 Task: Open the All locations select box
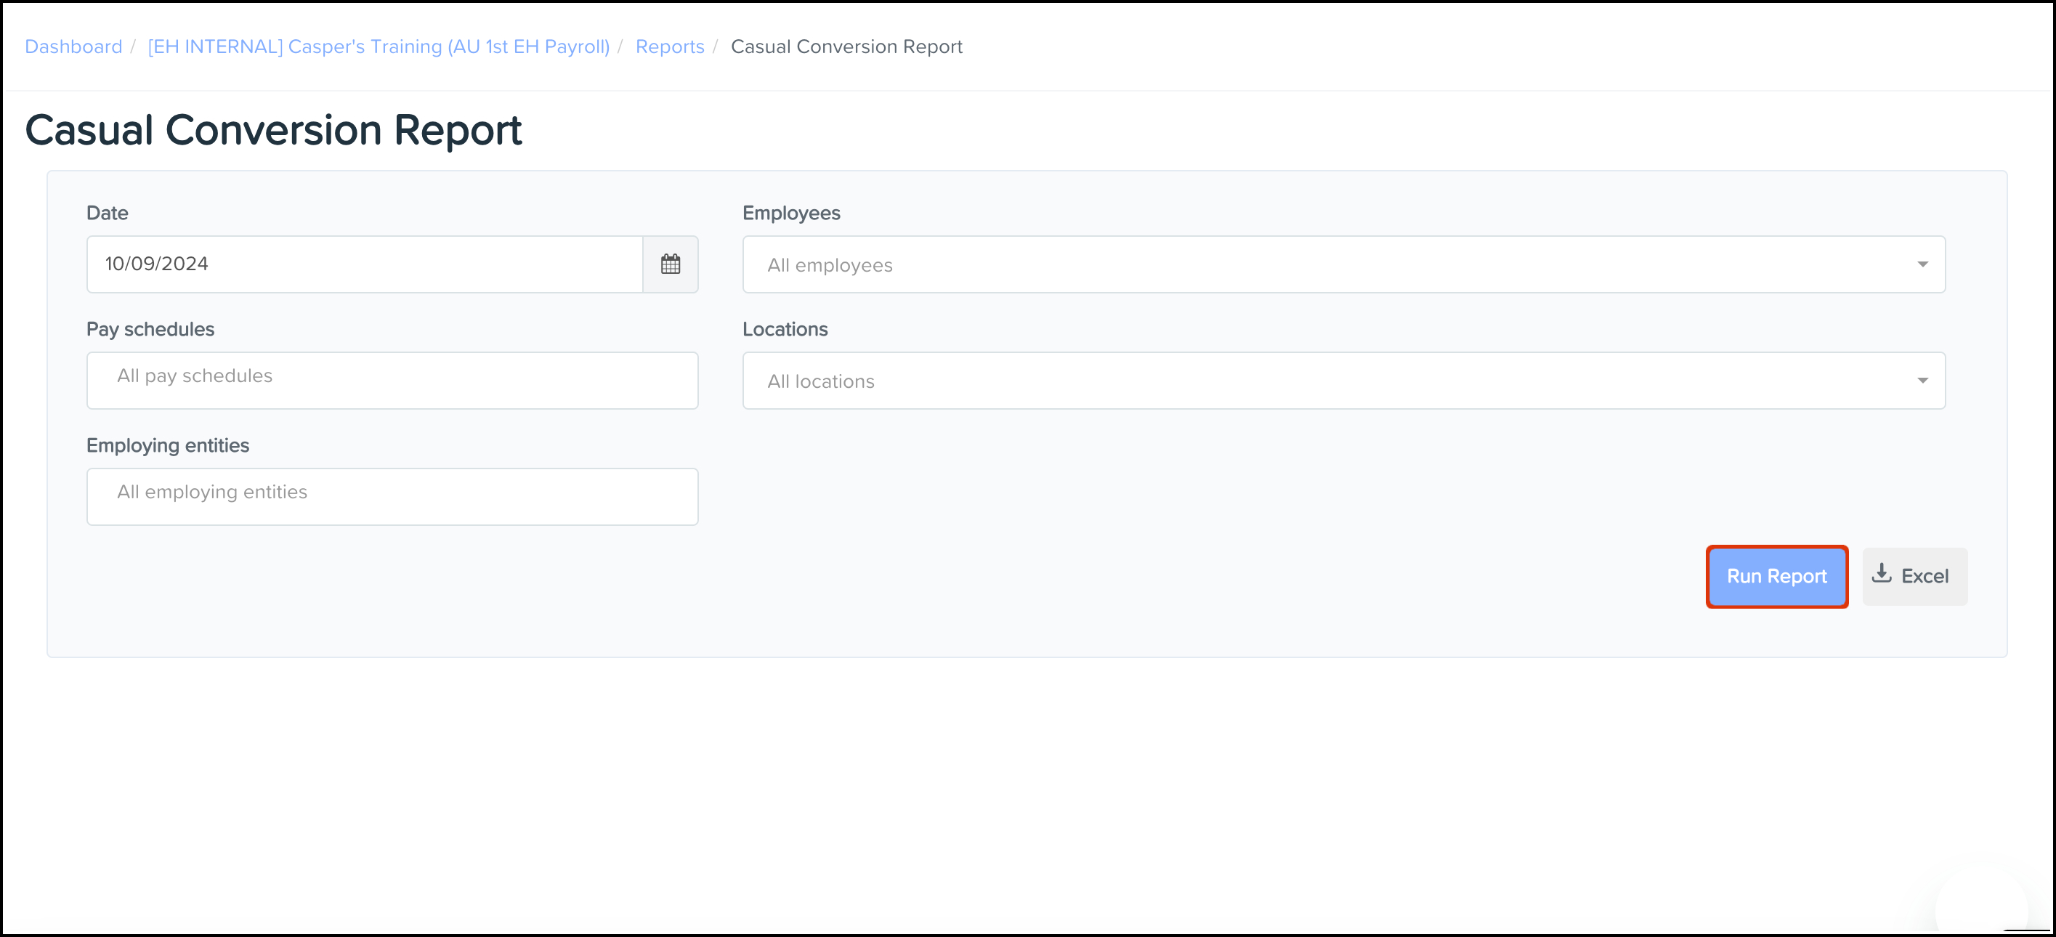pyautogui.click(x=1325, y=381)
